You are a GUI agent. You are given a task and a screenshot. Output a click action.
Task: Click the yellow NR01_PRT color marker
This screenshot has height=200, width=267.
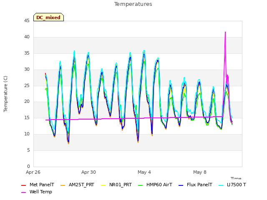pos(103,185)
